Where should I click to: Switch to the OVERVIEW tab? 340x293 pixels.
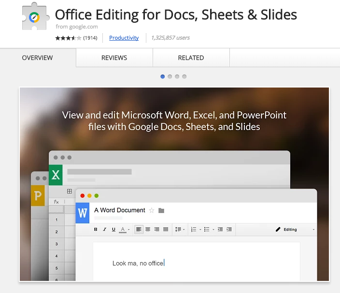click(37, 58)
